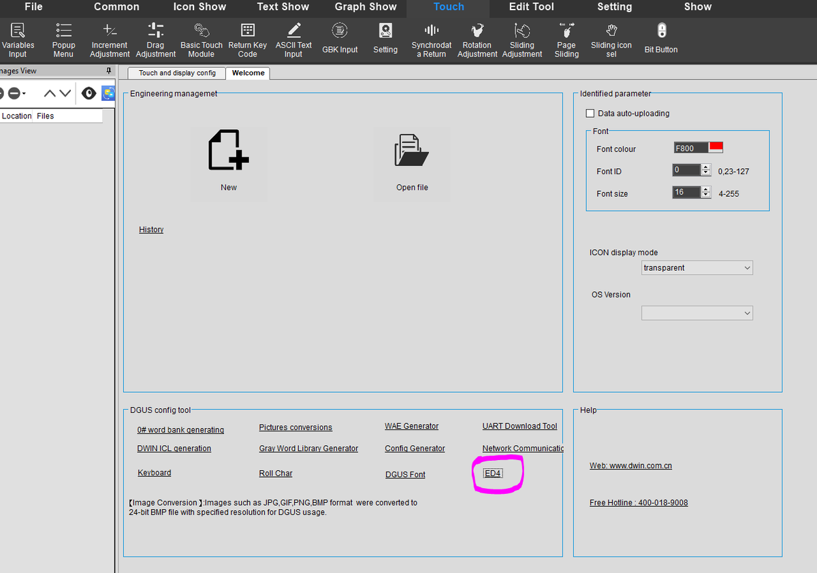Toggle the eye preview icon
Screen dimensions: 817x573
tap(89, 93)
